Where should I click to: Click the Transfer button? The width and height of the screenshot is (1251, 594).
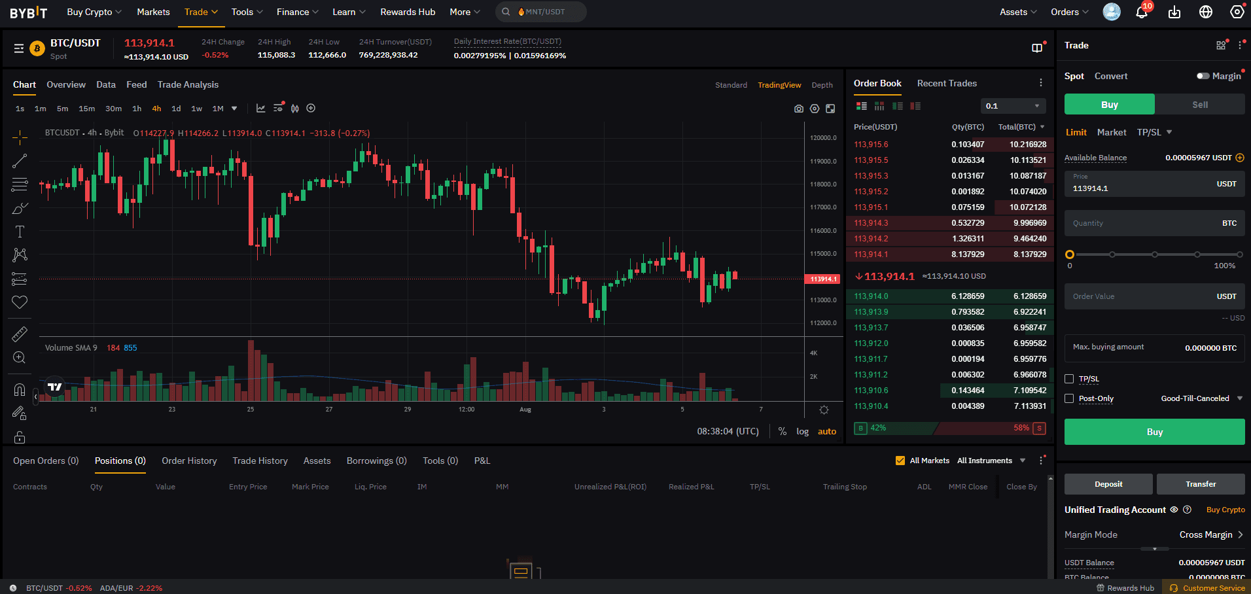[x=1201, y=484]
